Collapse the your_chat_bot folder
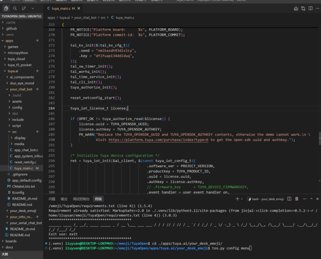321x259 pixels. [x=21, y=89]
